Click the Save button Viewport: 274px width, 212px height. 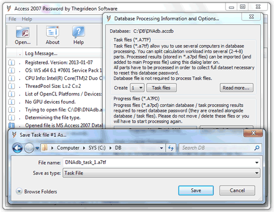(196, 190)
